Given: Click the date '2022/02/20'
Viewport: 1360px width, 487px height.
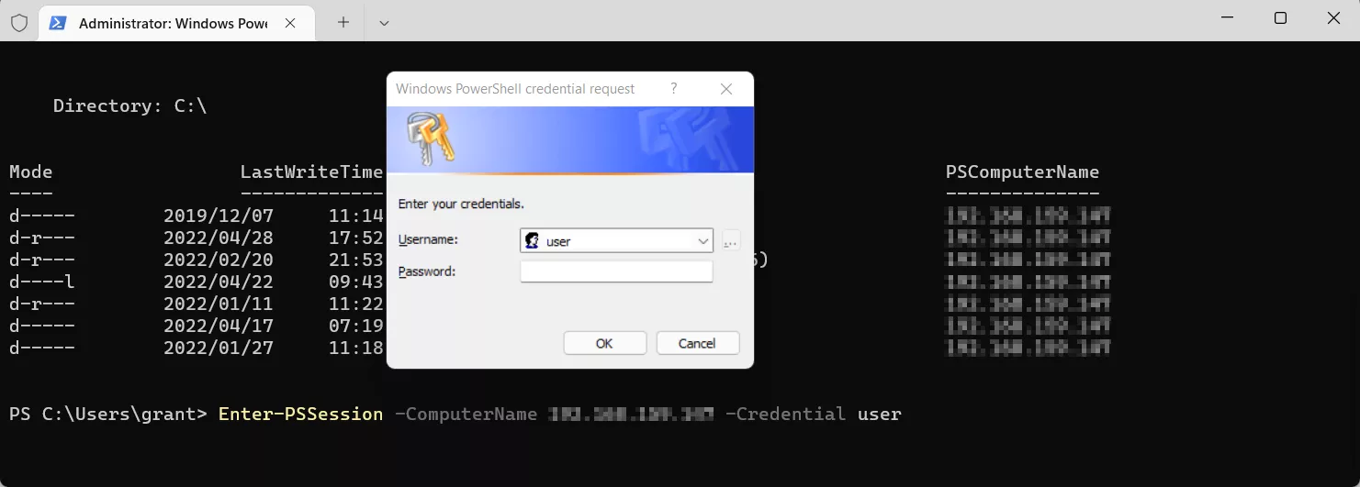Looking at the screenshot, I should [218, 260].
